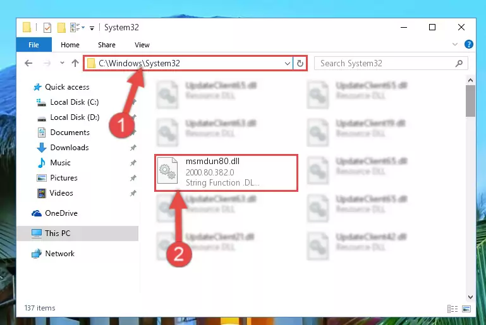Click the folder icon in address bar
This screenshot has height=325, width=486.
tap(91, 64)
